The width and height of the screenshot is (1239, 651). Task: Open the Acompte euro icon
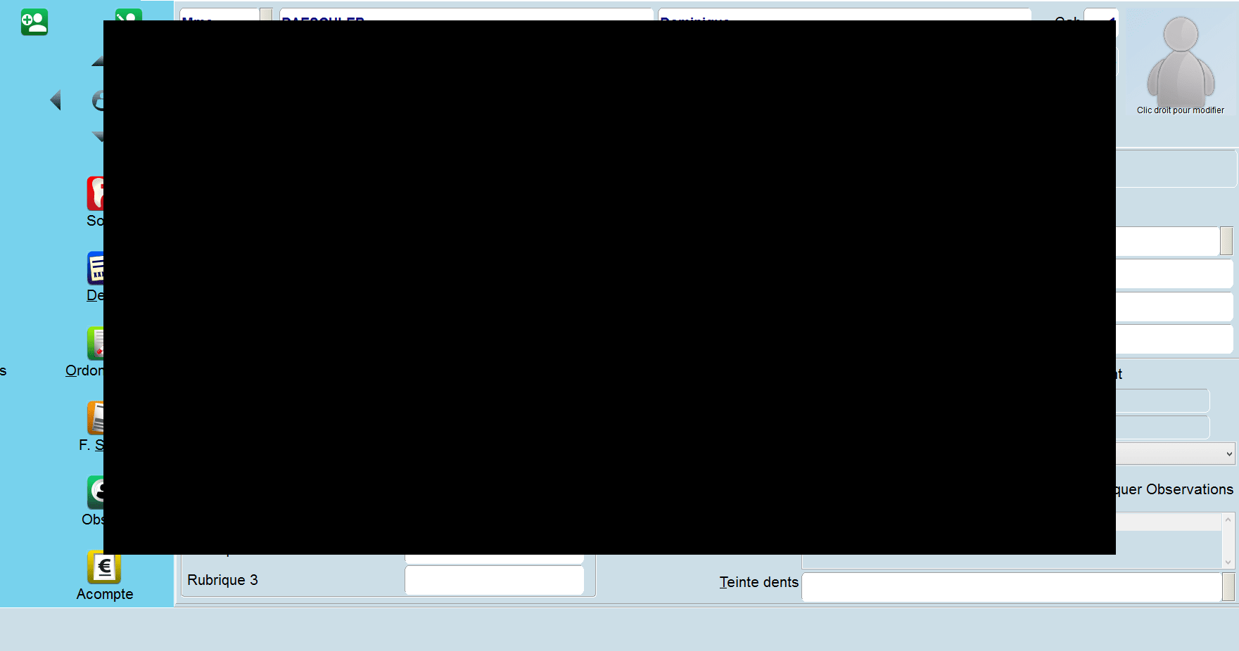[104, 568]
